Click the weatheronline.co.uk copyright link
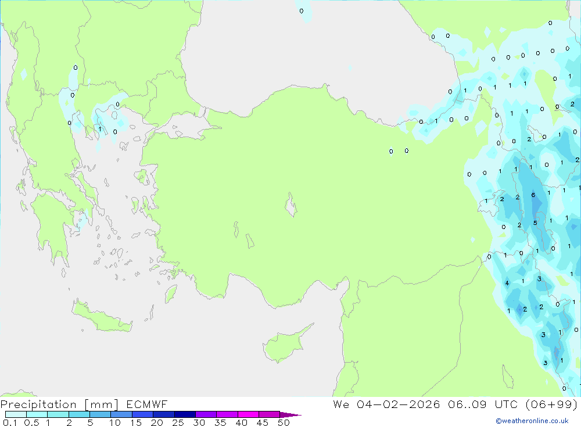The height and width of the screenshot is (426, 581). (x=532, y=421)
